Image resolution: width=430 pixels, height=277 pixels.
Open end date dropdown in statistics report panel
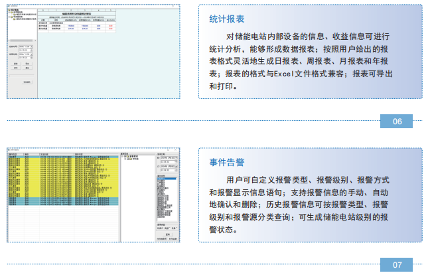click(x=32, y=54)
